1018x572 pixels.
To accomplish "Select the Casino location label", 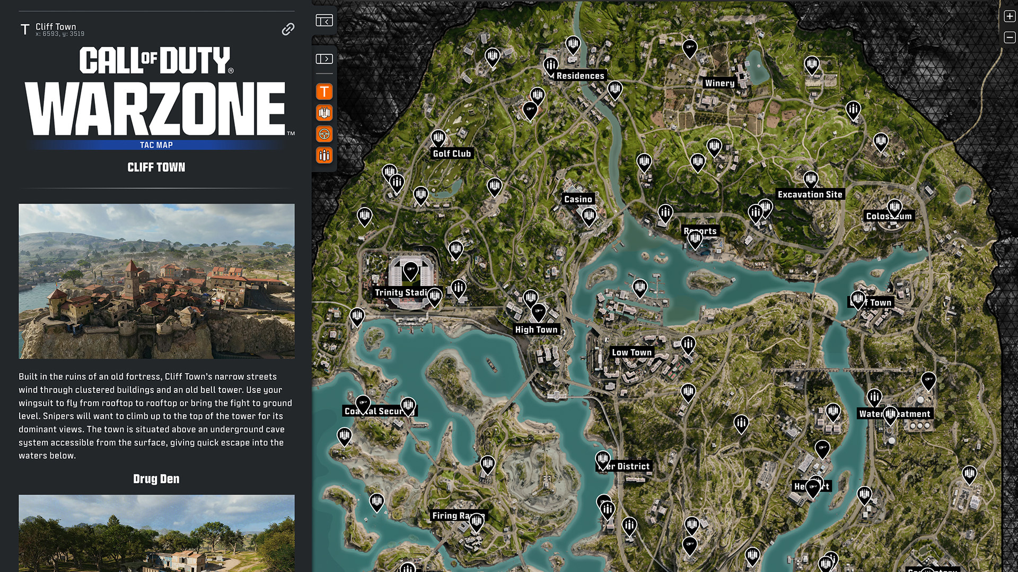I will (x=578, y=199).
